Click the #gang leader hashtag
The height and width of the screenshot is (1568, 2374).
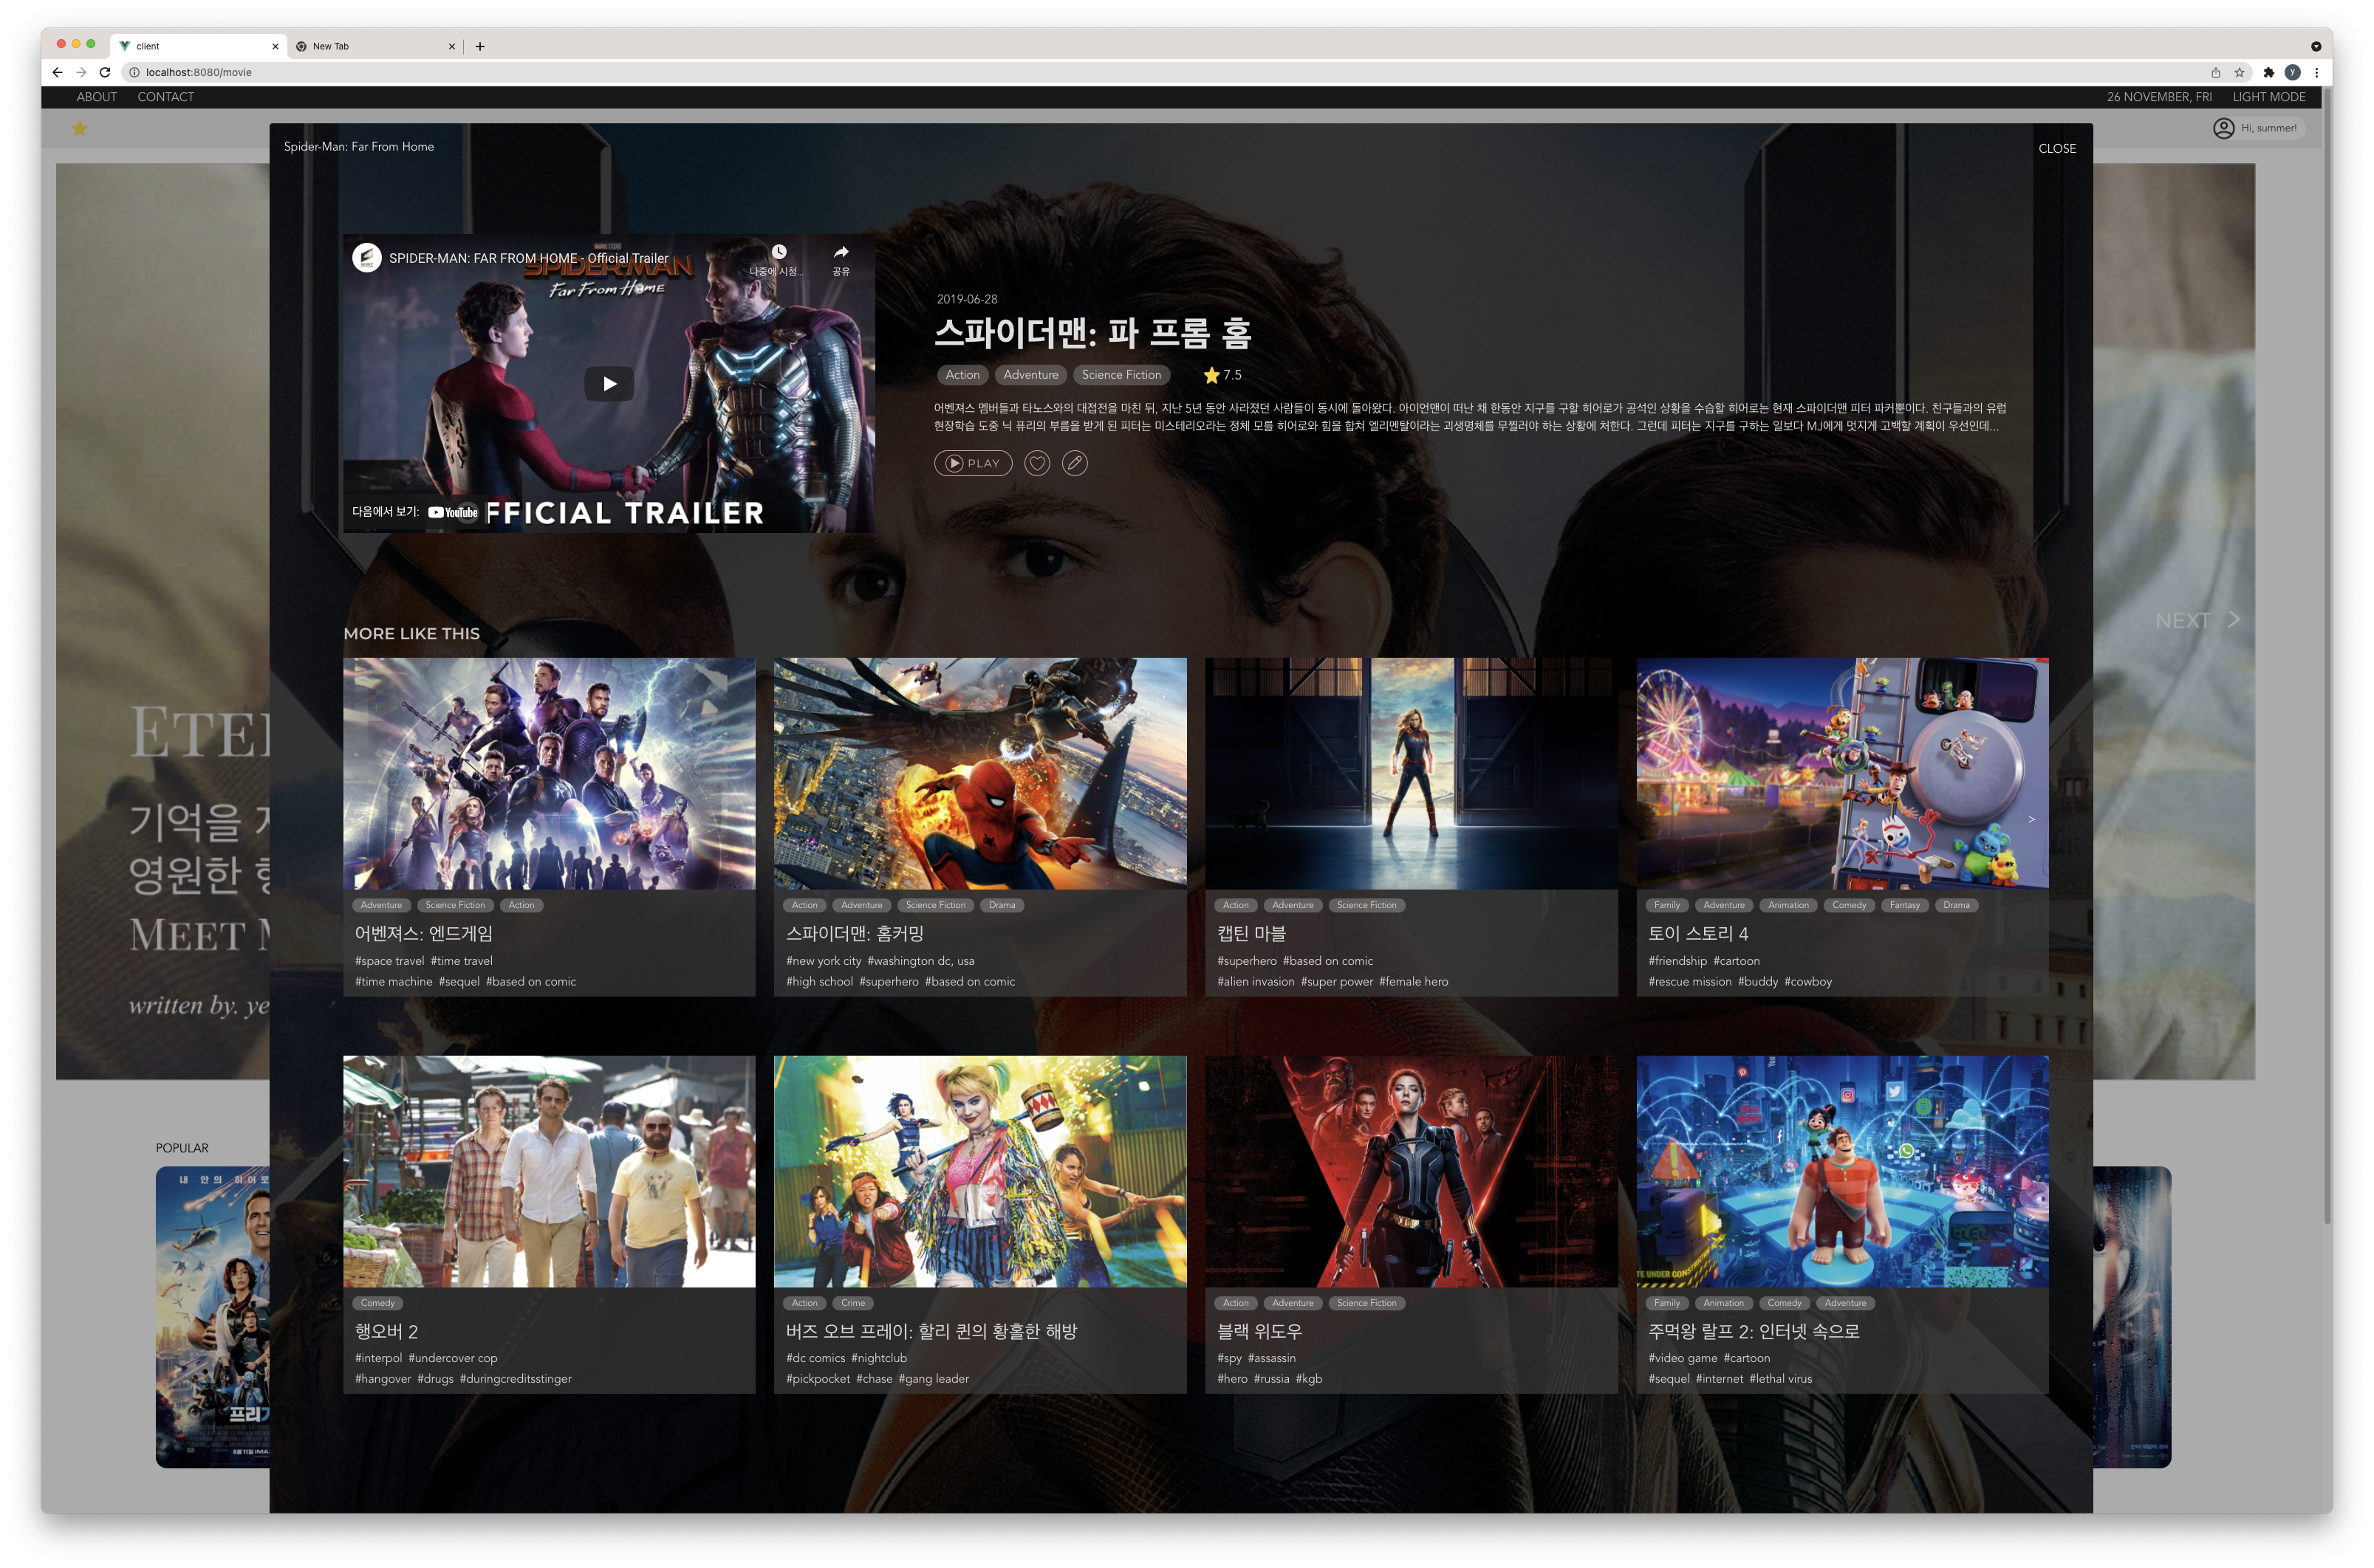point(934,1379)
